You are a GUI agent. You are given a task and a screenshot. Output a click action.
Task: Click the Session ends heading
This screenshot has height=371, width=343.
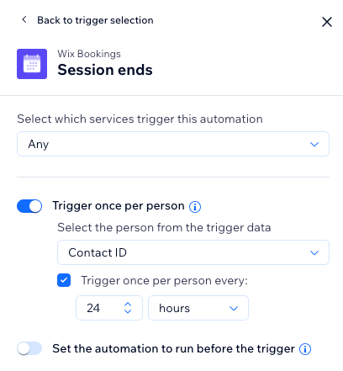point(105,70)
